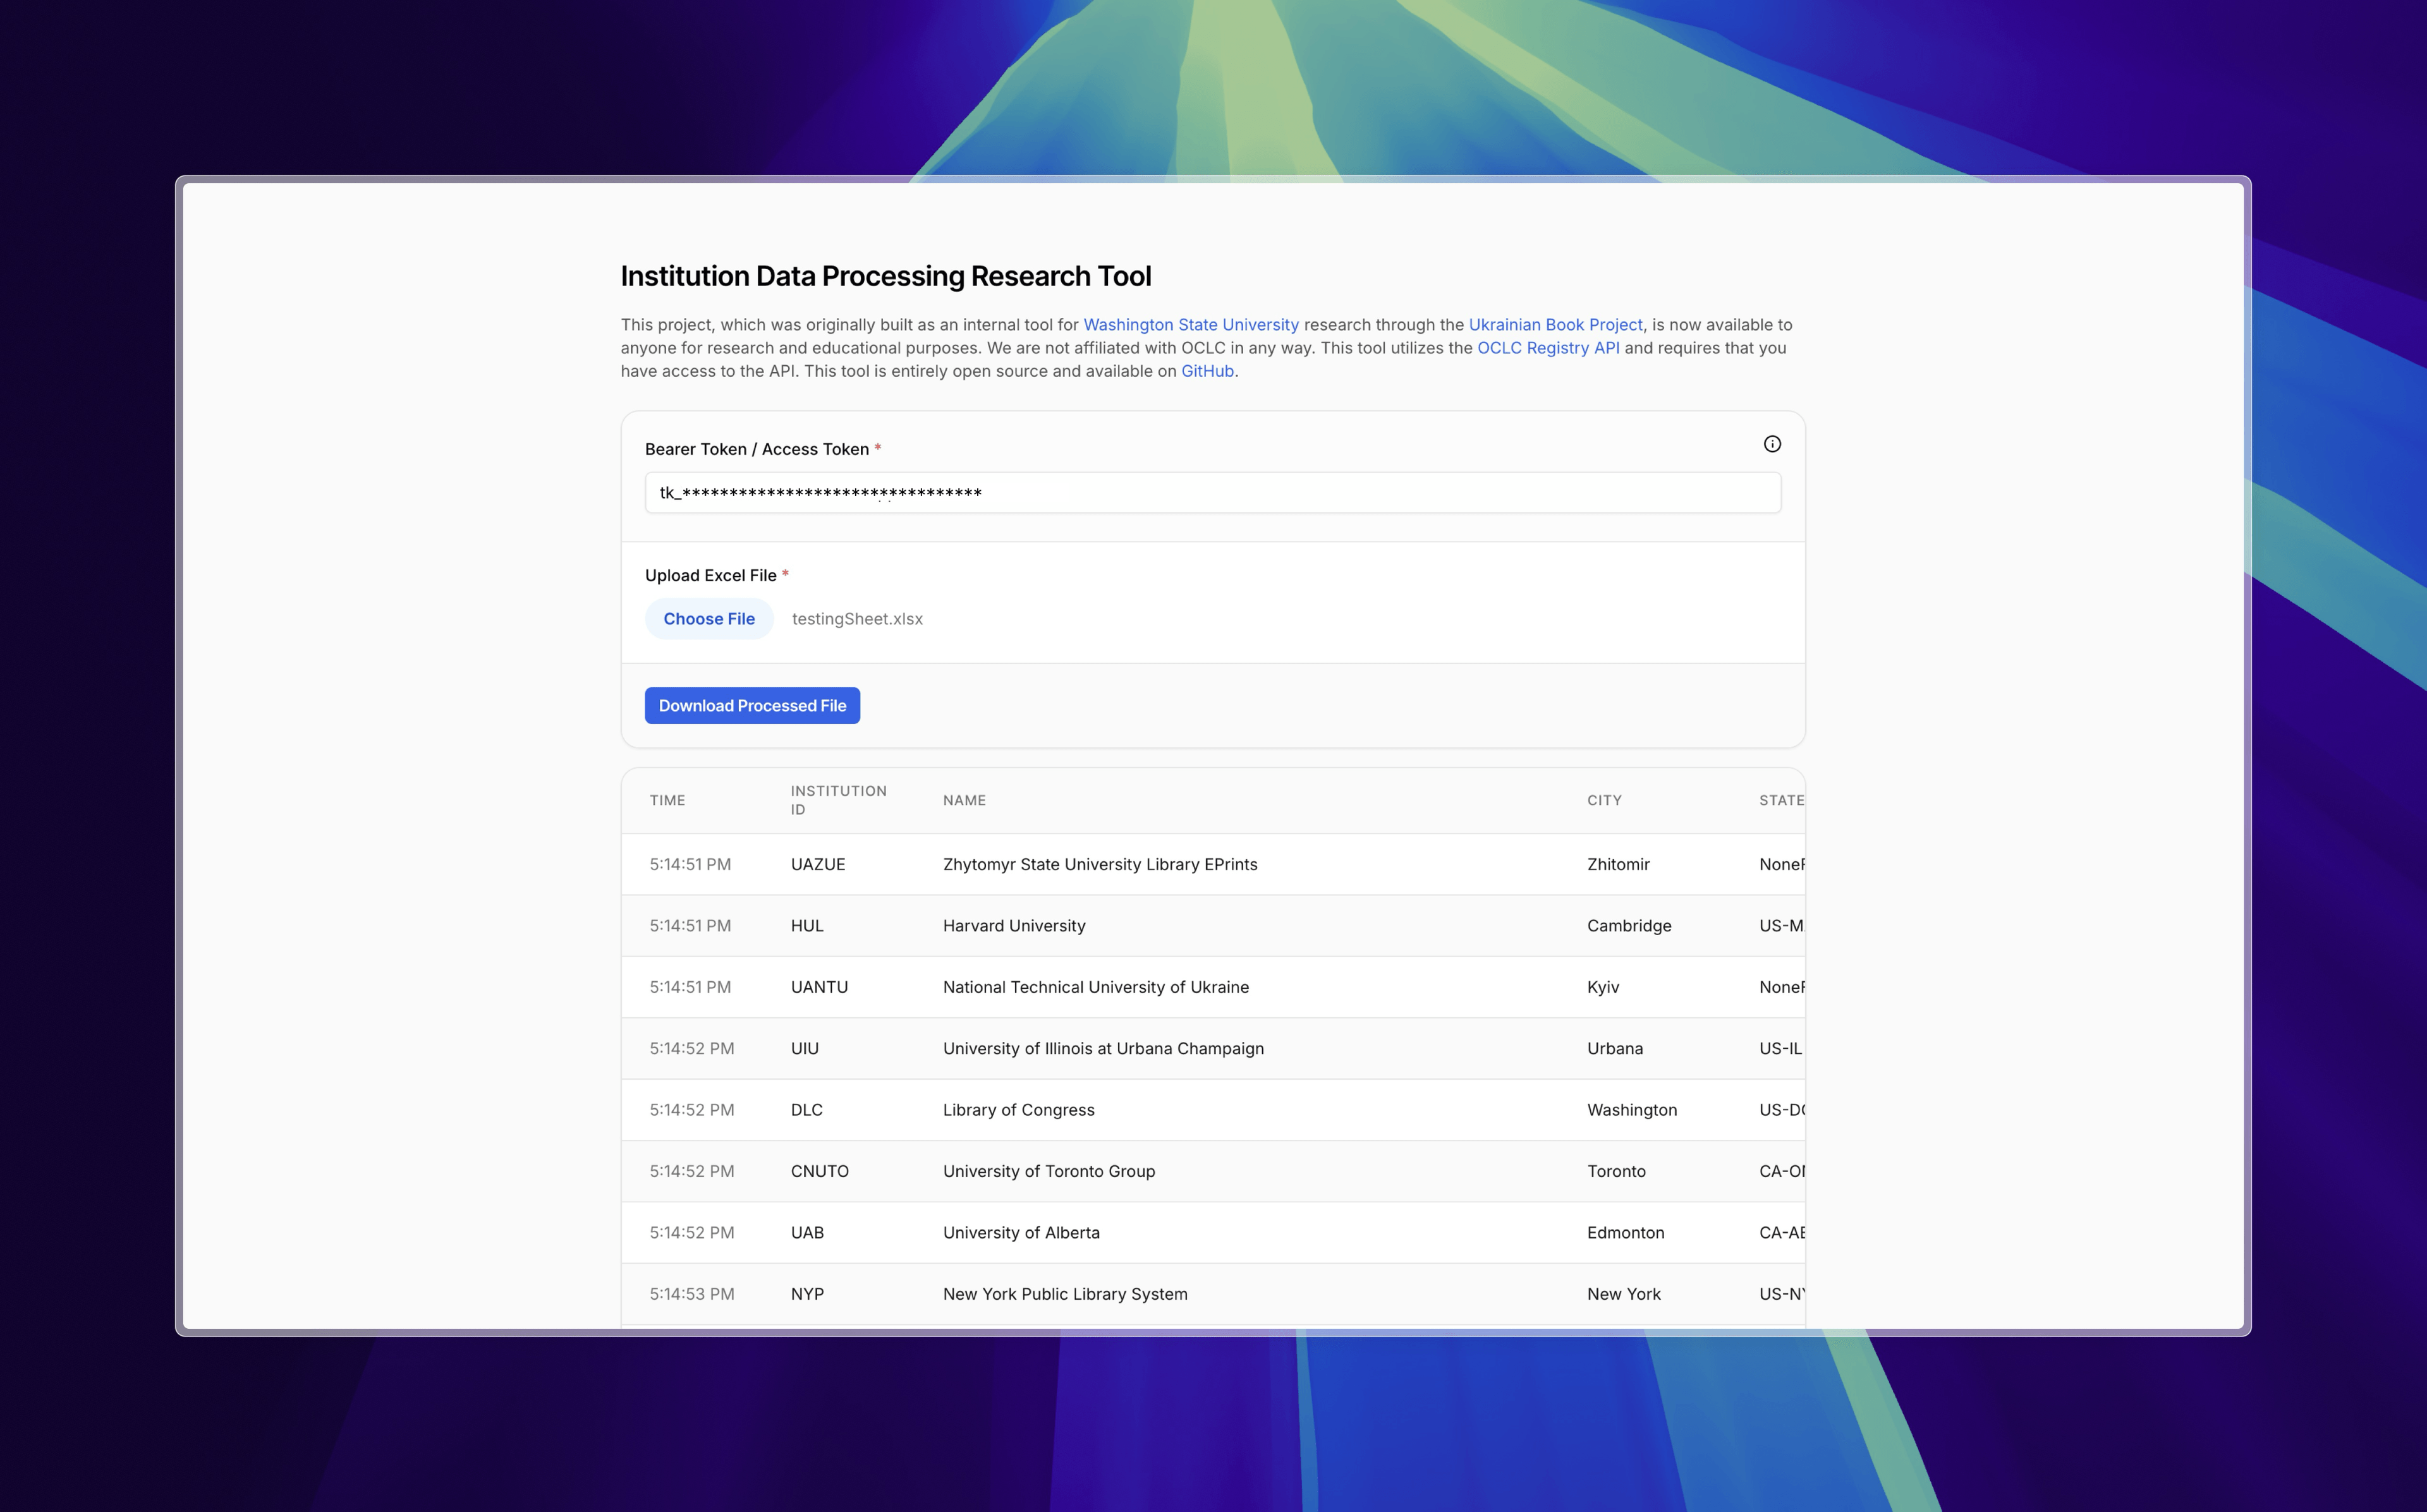2427x1512 pixels.
Task: Click the token info icon
Action: tap(1771, 444)
